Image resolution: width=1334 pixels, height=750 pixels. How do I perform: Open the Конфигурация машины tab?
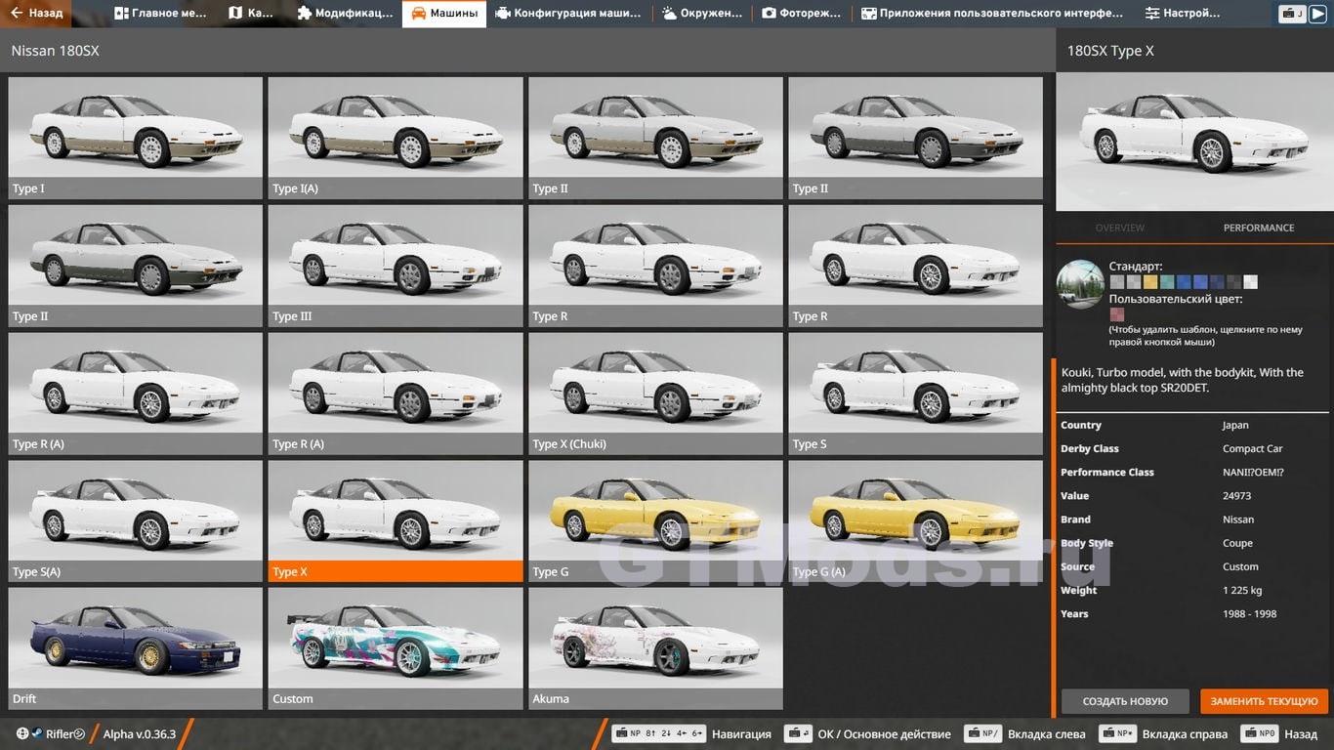coord(568,14)
